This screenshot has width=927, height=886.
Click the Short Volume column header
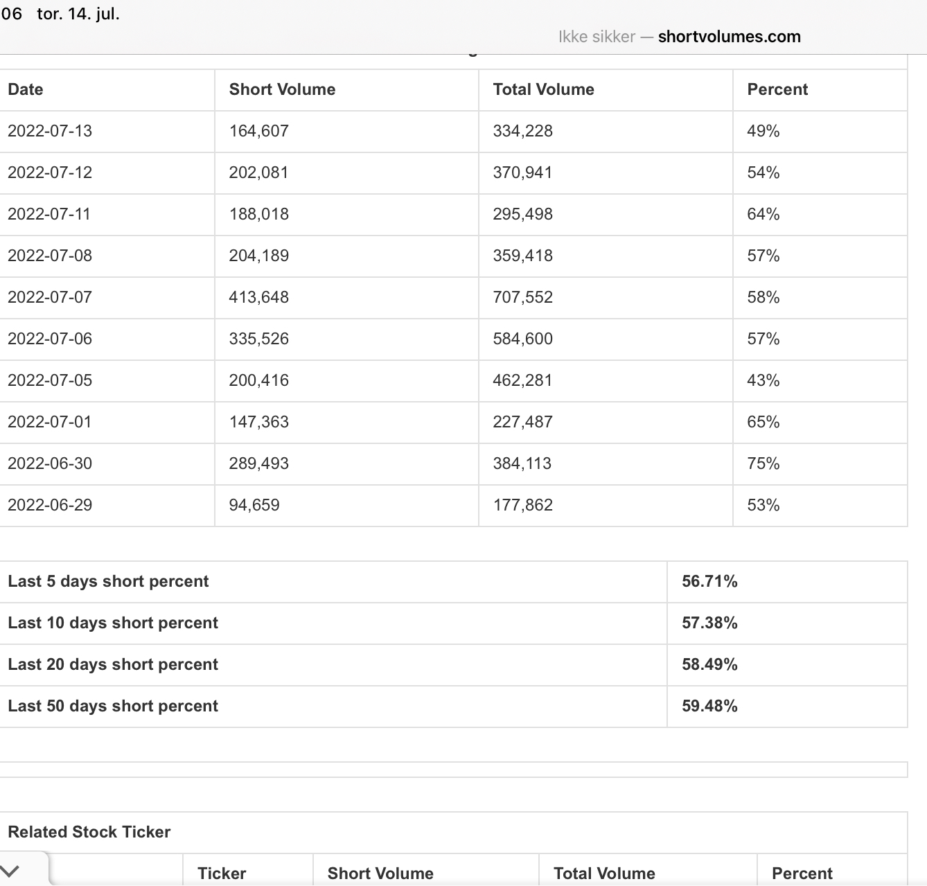click(282, 89)
